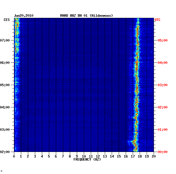Click the black 06:00 CES time label
The height and width of the screenshot is (174, 176).
point(5,63)
